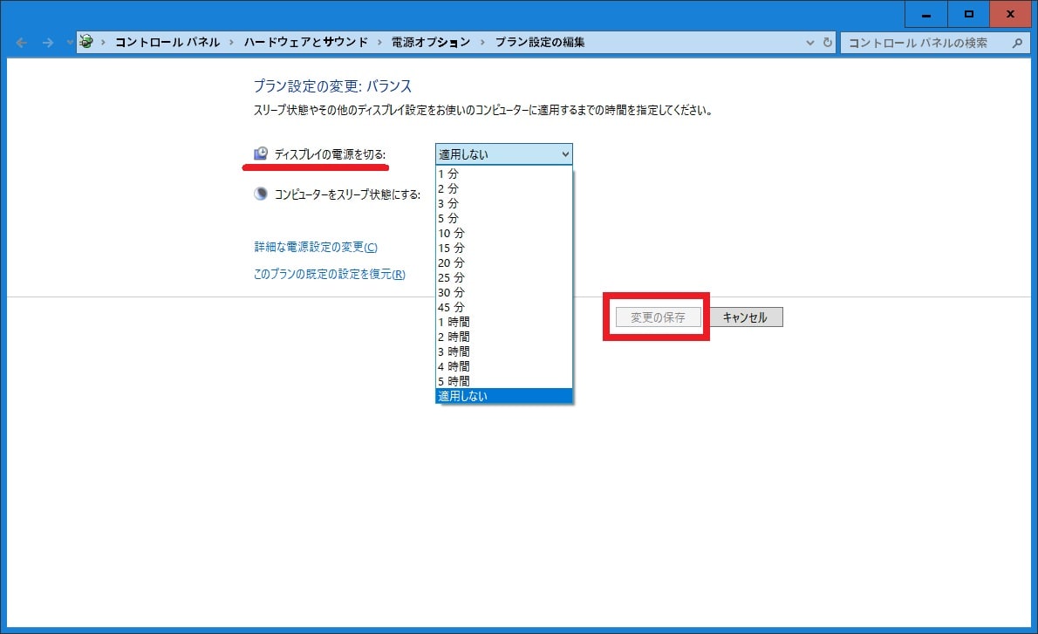Viewport: 1038px width, 634px height.
Task: Click このプランの既定の設定を復元 link
Action: point(330,274)
